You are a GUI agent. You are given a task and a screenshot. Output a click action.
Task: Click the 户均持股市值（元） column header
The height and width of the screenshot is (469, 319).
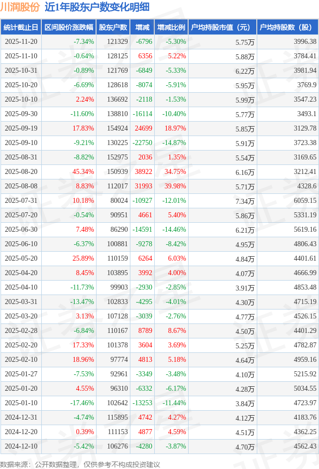click(x=222, y=27)
